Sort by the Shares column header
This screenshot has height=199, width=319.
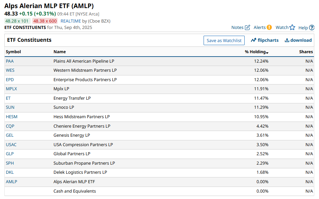(306, 52)
